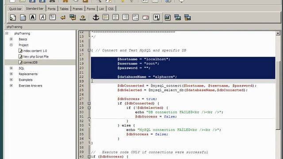Select the Examplets tree label
The image size is (283, 159).
click(x=26, y=79)
